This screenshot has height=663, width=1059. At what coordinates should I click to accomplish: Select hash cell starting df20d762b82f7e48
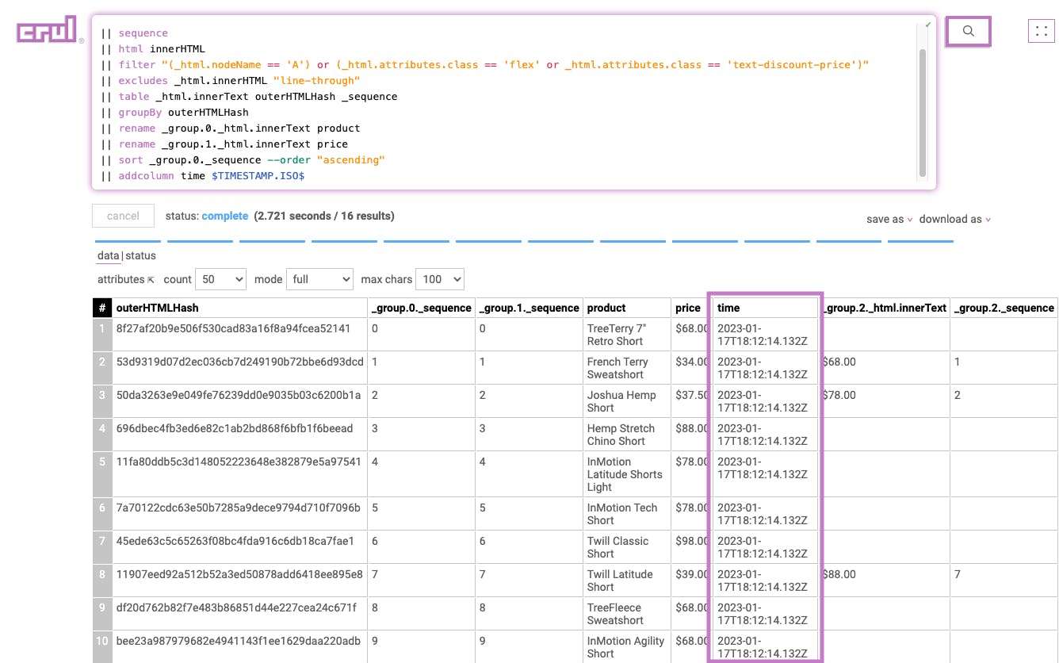(239, 614)
